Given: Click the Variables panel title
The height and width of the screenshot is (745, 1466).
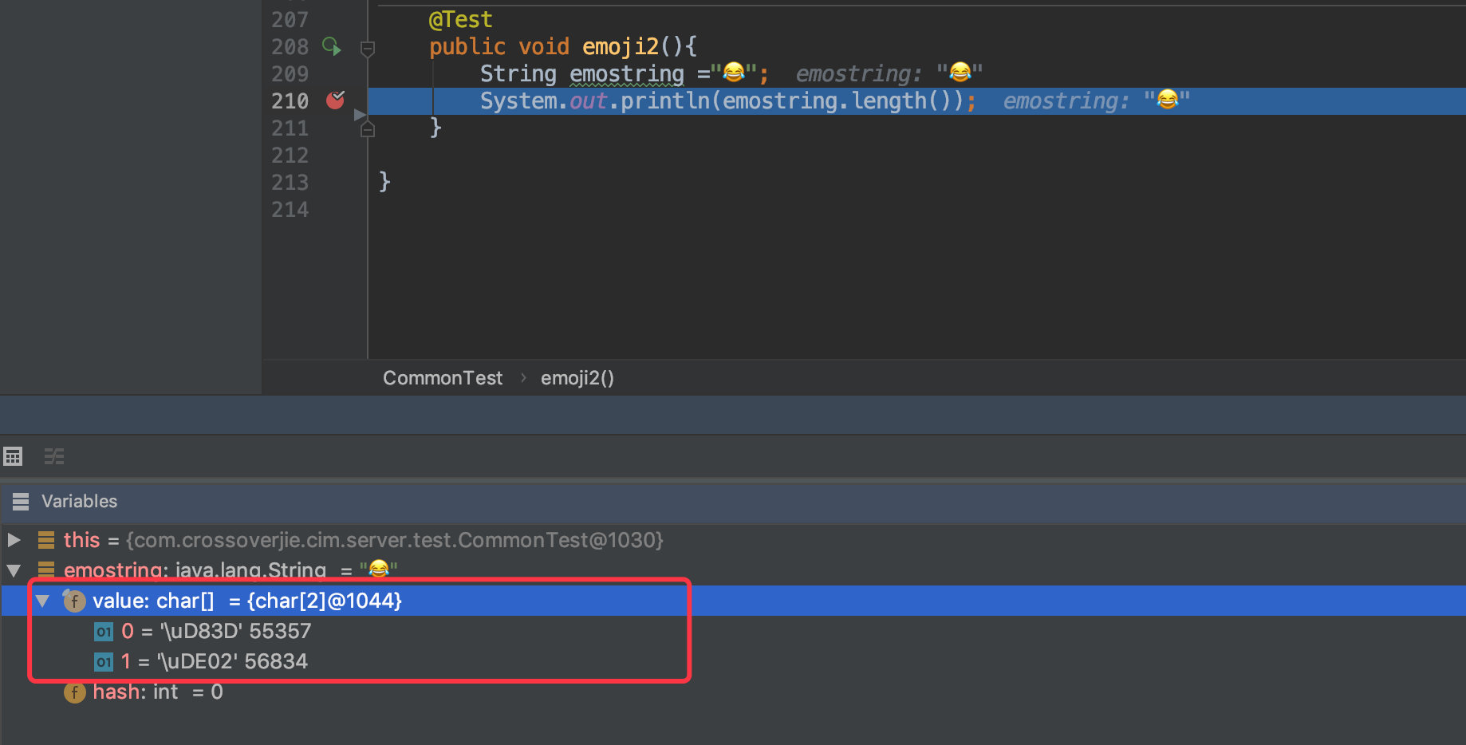Looking at the screenshot, I should click(x=79, y=501).
